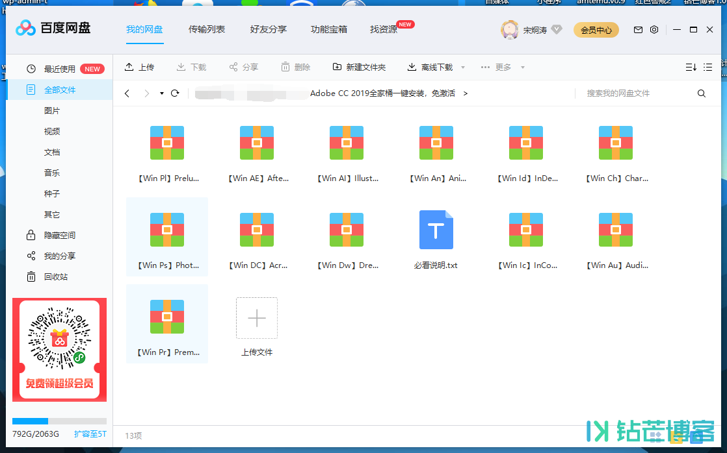Open navigation history dropdown triangle

[x=162, y=93]
